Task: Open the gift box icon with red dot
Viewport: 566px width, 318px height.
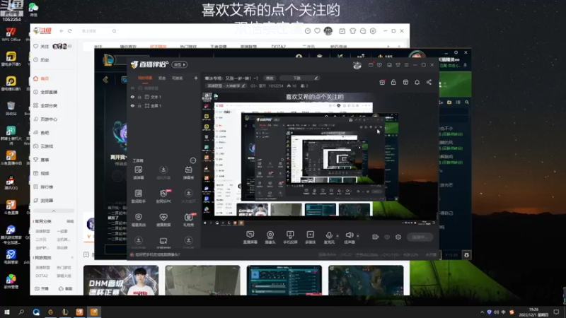Action: click(382, 82)
